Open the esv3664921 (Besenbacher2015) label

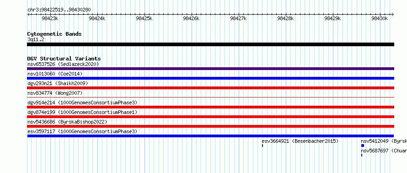[x=300, y=141]
